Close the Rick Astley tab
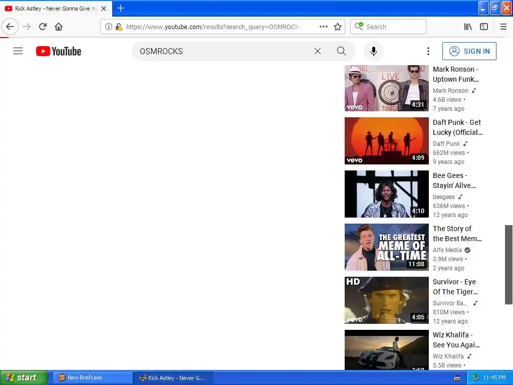Image resolution: width=513 pixels, height=385 pixels. (x=104, y=9)
